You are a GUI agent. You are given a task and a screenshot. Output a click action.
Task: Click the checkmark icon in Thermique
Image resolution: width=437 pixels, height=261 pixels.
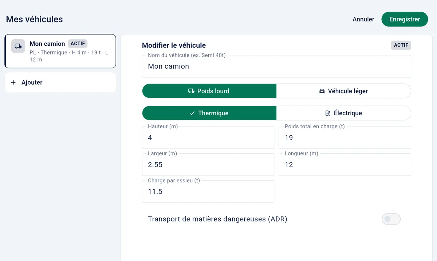[192, 113]
